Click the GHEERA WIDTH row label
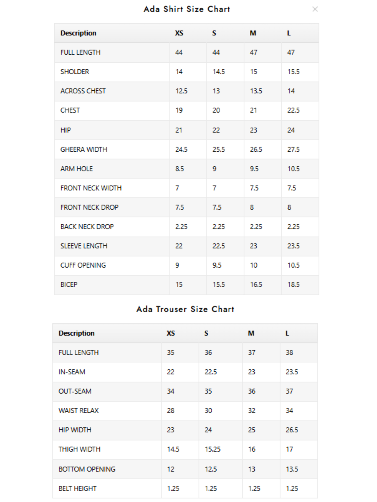 tap(84, 150)
